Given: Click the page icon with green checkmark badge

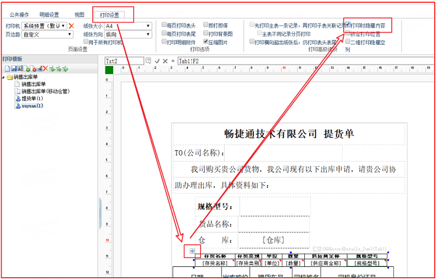Looking at the screenshot, I should click(x=27, y=69).
